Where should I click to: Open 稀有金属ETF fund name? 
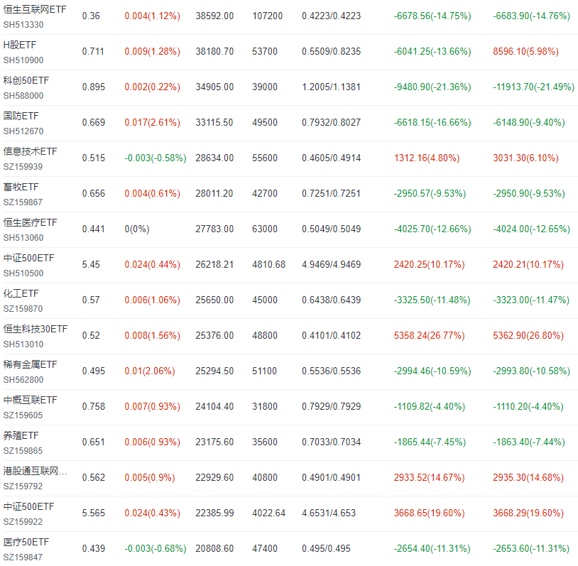pos(30,364)
